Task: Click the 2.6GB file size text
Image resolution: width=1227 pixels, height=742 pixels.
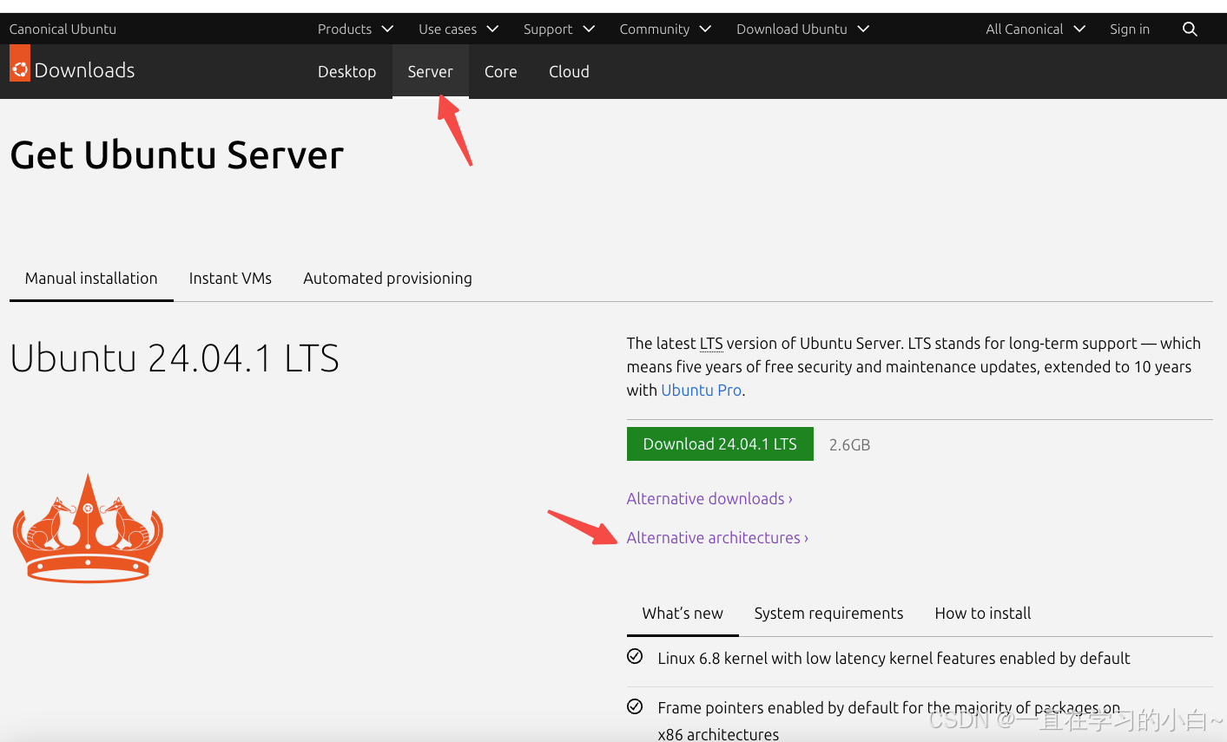Action: coord(849,444)
